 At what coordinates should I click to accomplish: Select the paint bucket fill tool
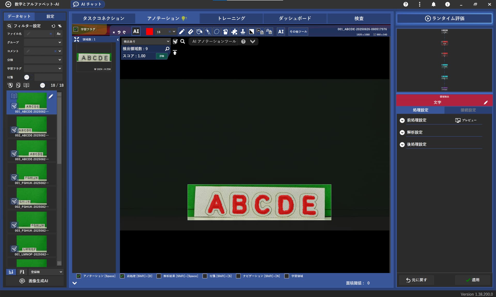click(x=199, y=31)
